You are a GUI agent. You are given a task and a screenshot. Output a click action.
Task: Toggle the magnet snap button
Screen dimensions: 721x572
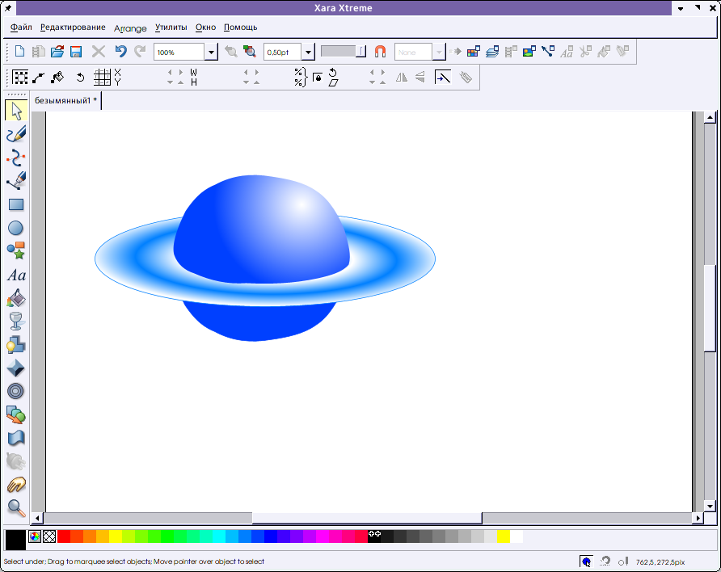tap(381, 52)
